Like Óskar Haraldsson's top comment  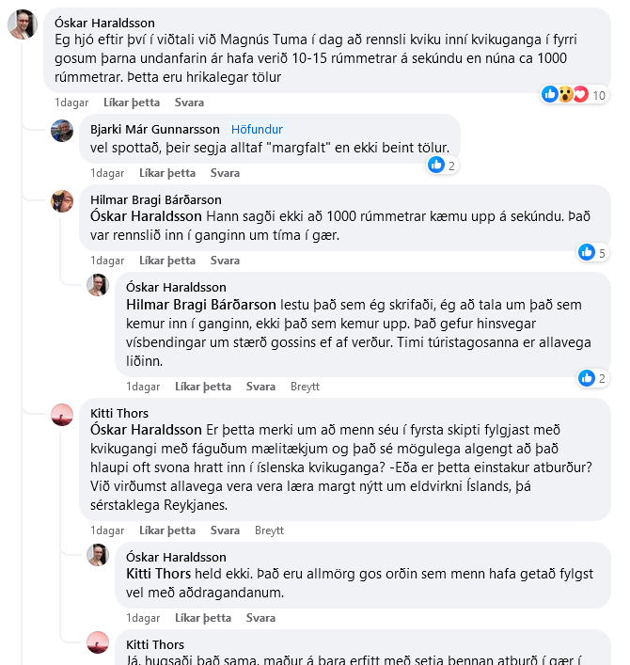pos(132,102)
